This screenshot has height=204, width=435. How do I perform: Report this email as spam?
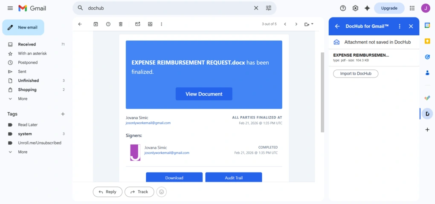pos(108,24)
